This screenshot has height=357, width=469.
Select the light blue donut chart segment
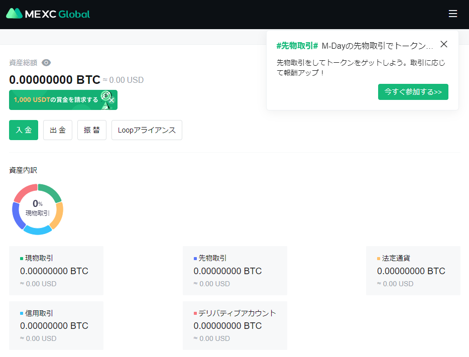point(38,230)
